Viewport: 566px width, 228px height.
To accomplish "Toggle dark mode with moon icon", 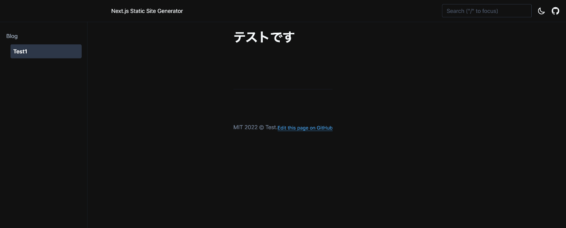I will coord(541,11).
